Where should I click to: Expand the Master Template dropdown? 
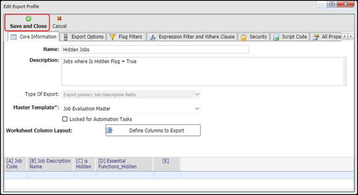(197, 109)
